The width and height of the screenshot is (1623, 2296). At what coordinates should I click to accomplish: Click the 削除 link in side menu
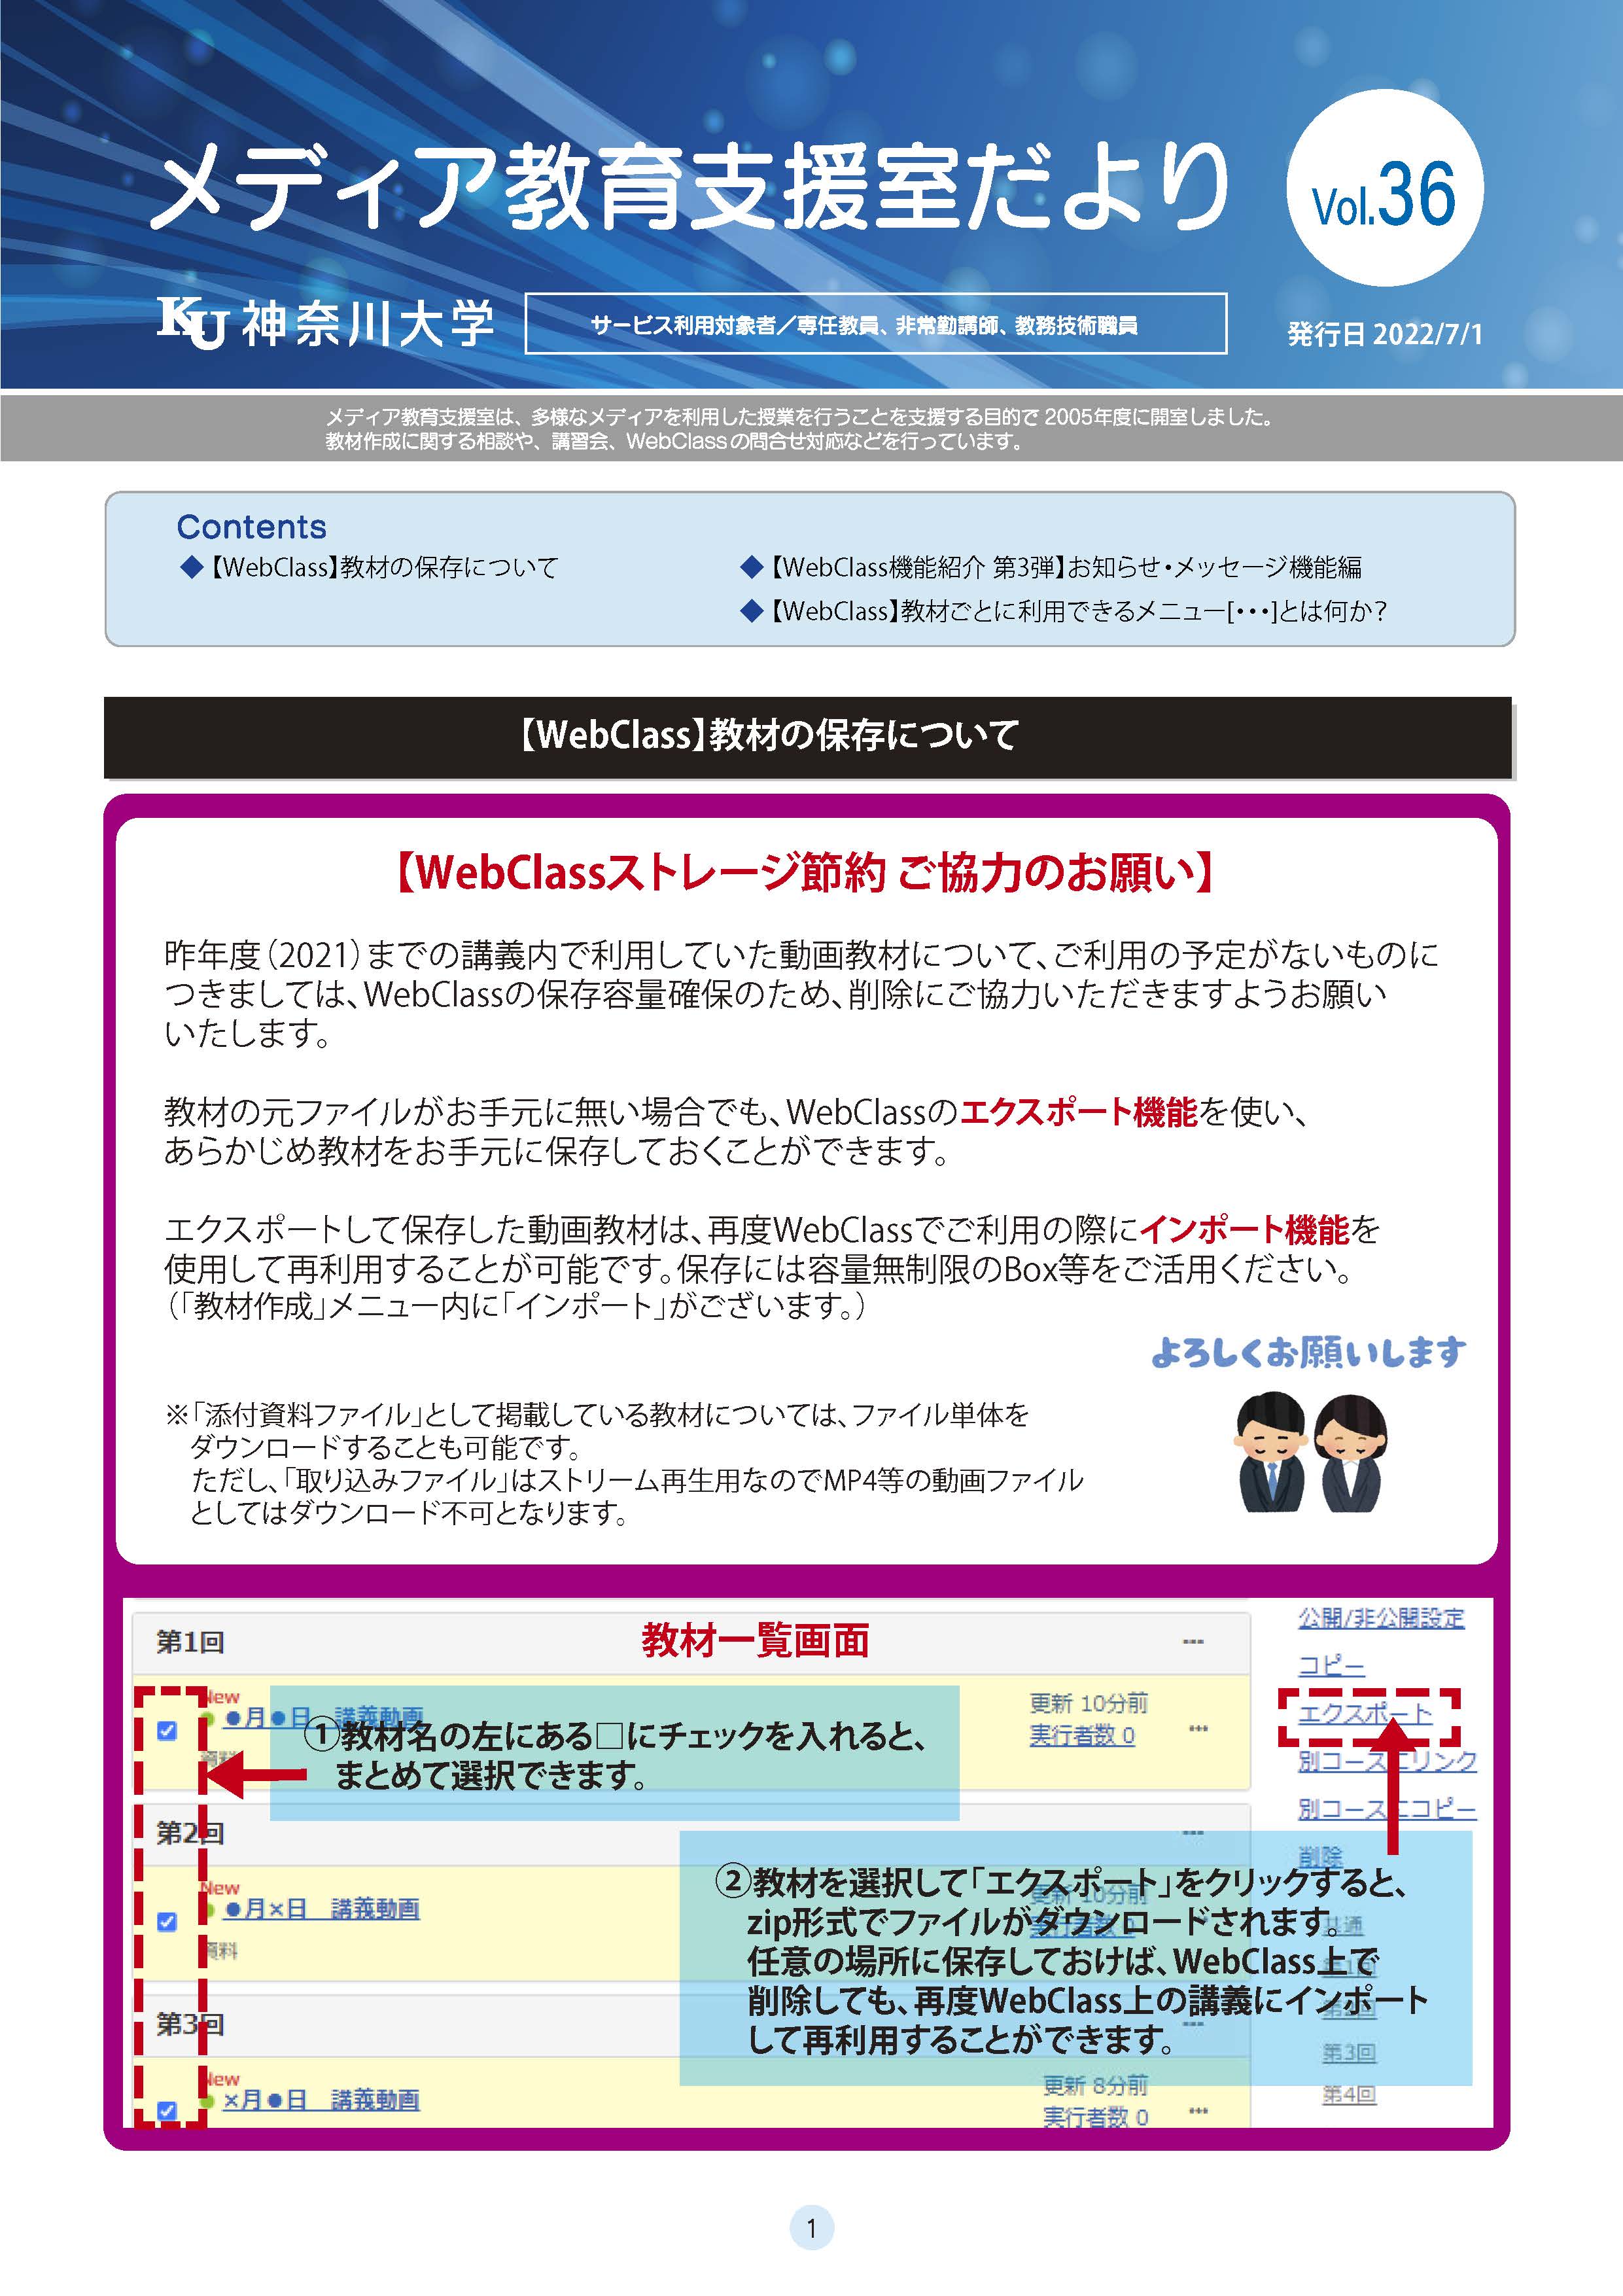pos(1320,1857)
